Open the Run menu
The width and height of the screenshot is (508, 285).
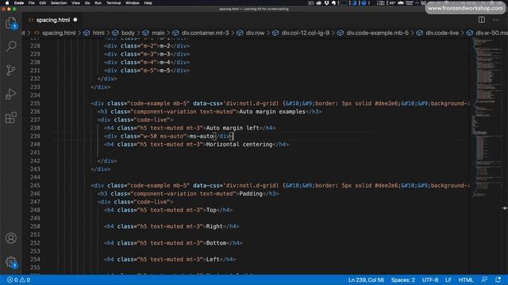[98, 3]
